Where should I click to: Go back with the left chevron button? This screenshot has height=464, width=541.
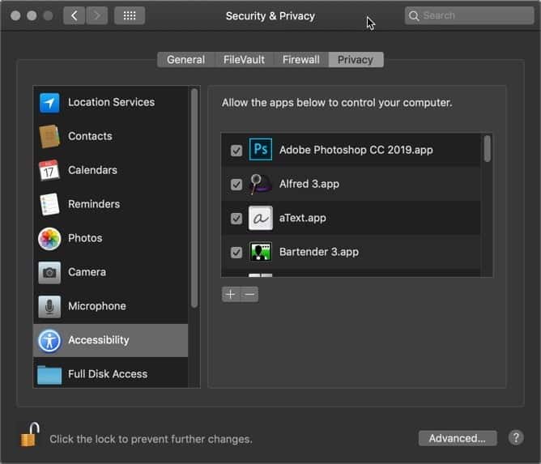tap(75, 15)
